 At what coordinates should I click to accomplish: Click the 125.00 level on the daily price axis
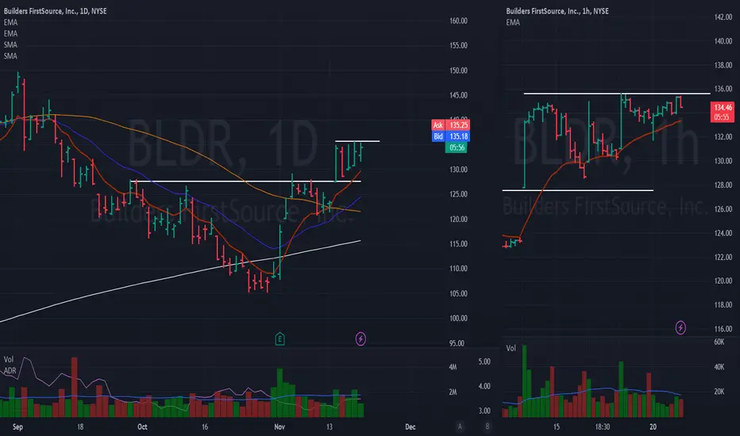(458, 194)
